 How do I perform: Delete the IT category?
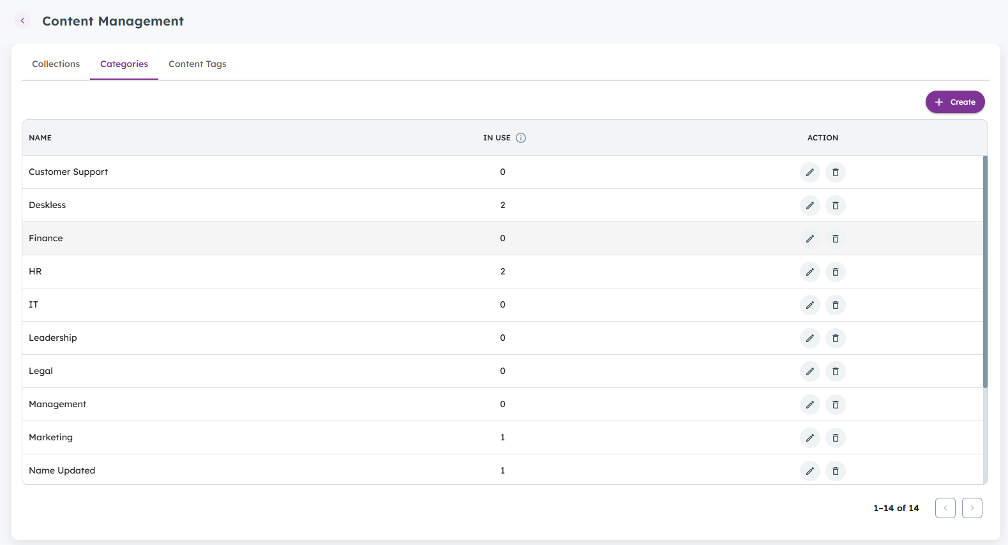pyautogui.click(x=836, y=305)
